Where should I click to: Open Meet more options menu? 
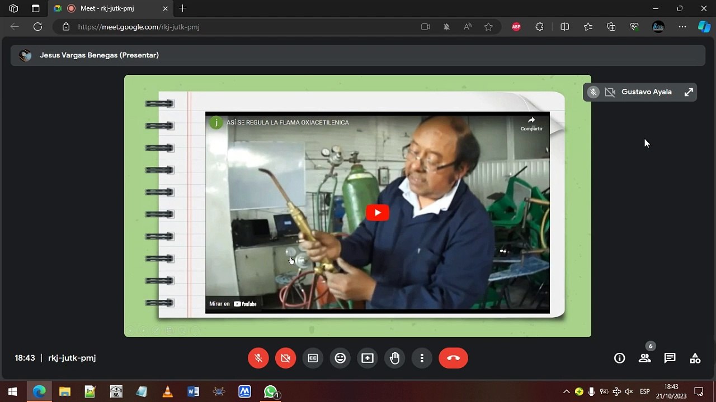coord(422,358)
